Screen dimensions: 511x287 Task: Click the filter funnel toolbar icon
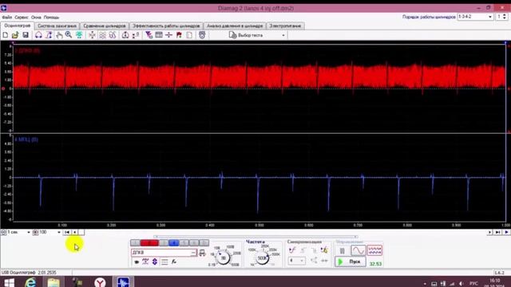pos(149,35)
